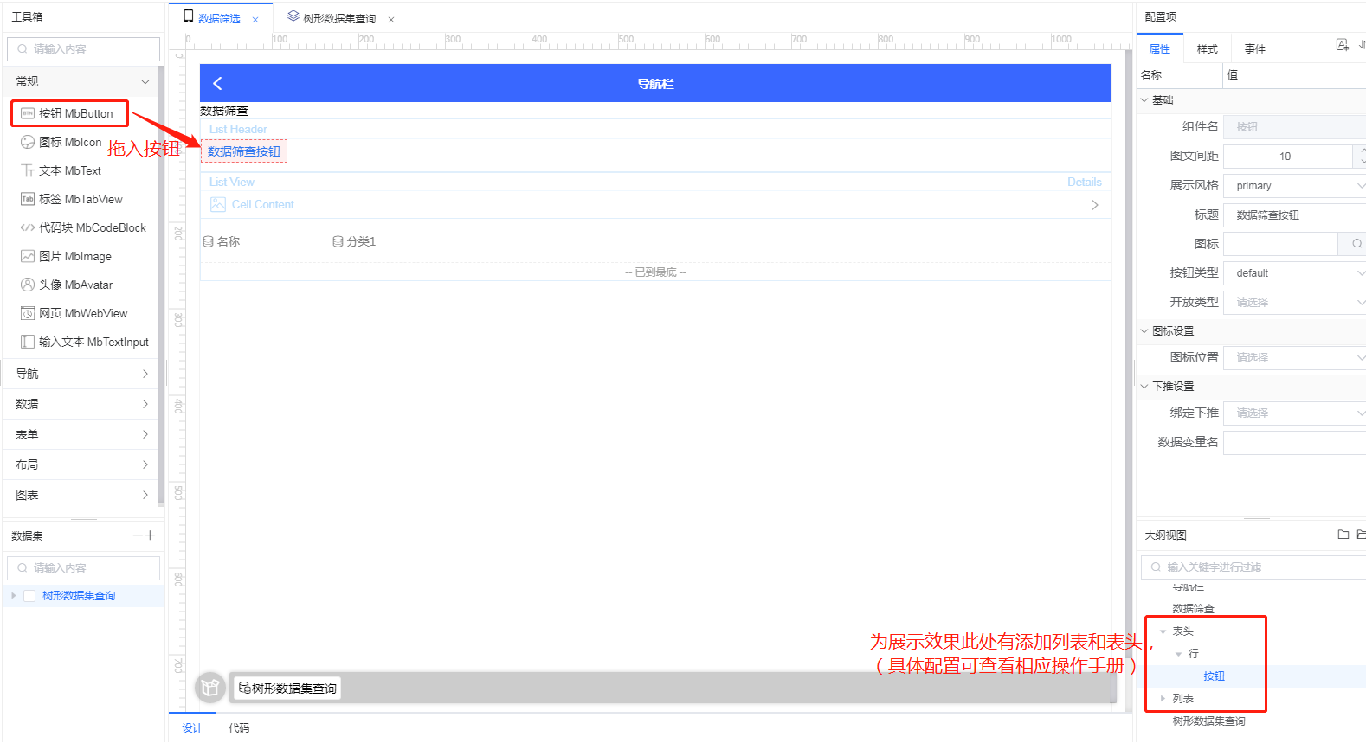Select the MbIcon component icon
1366x743 pixels.
28,142
